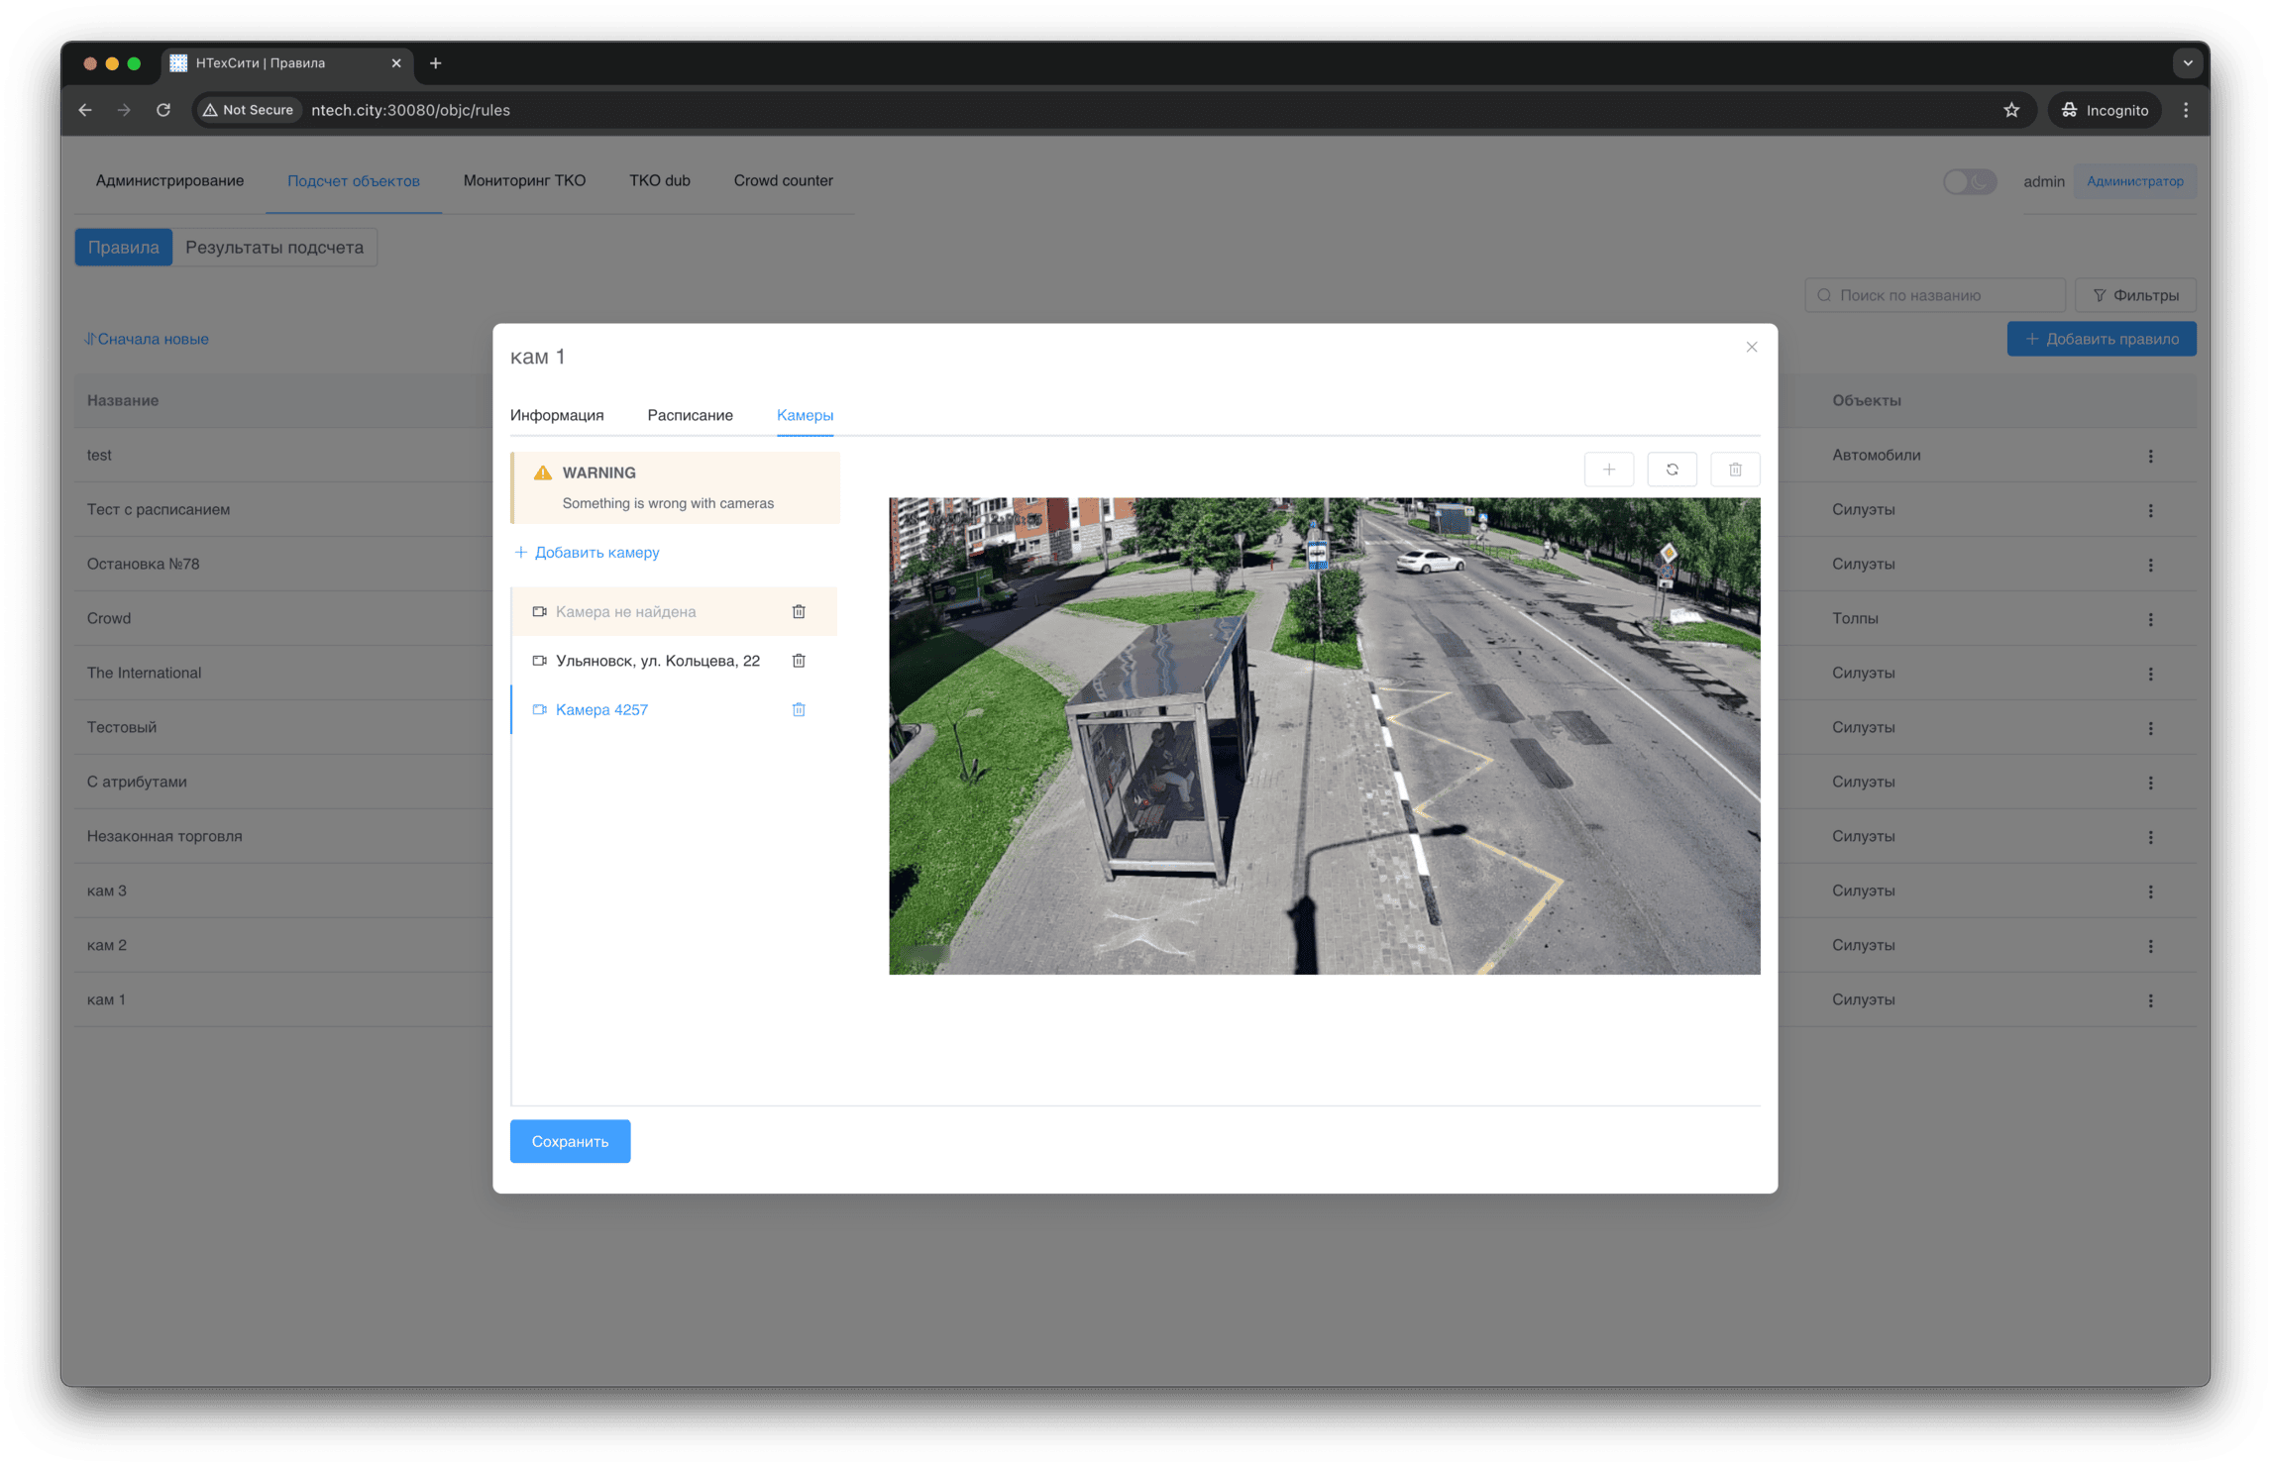Open three-dot menu for test rule
Viewport: 2271px width, 1467px height.
coord(2150,456)
